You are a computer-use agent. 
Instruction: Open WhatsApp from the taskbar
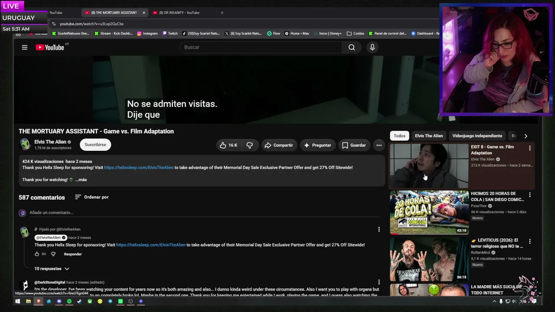click(x=121, y=301)
